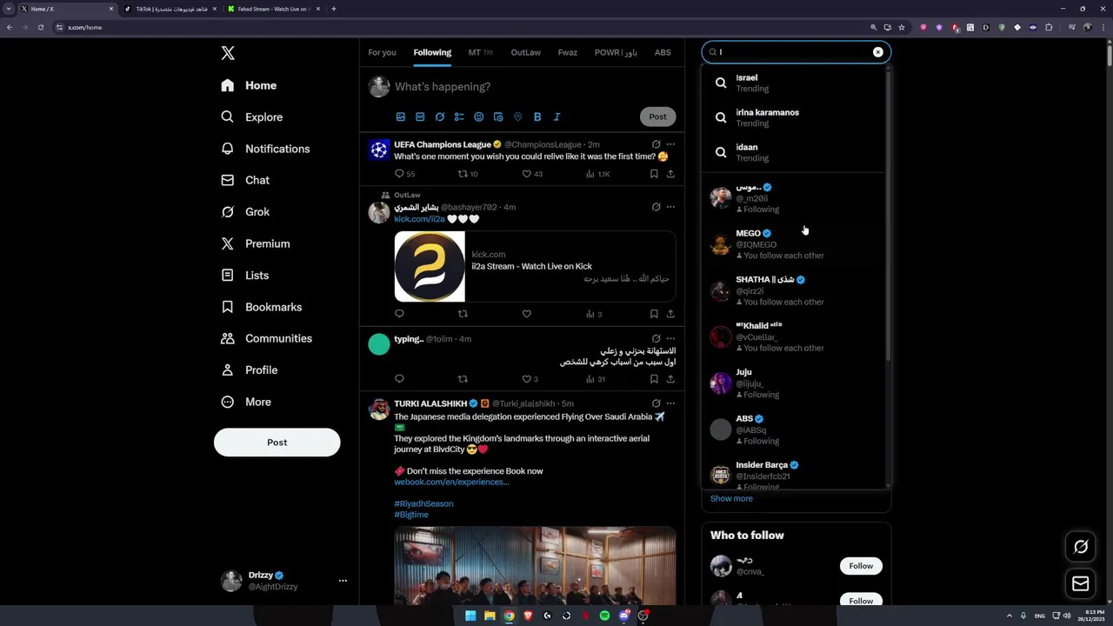
Task: Open more options on TURKI ALALSHIKH post
Action: pos(670,403)
